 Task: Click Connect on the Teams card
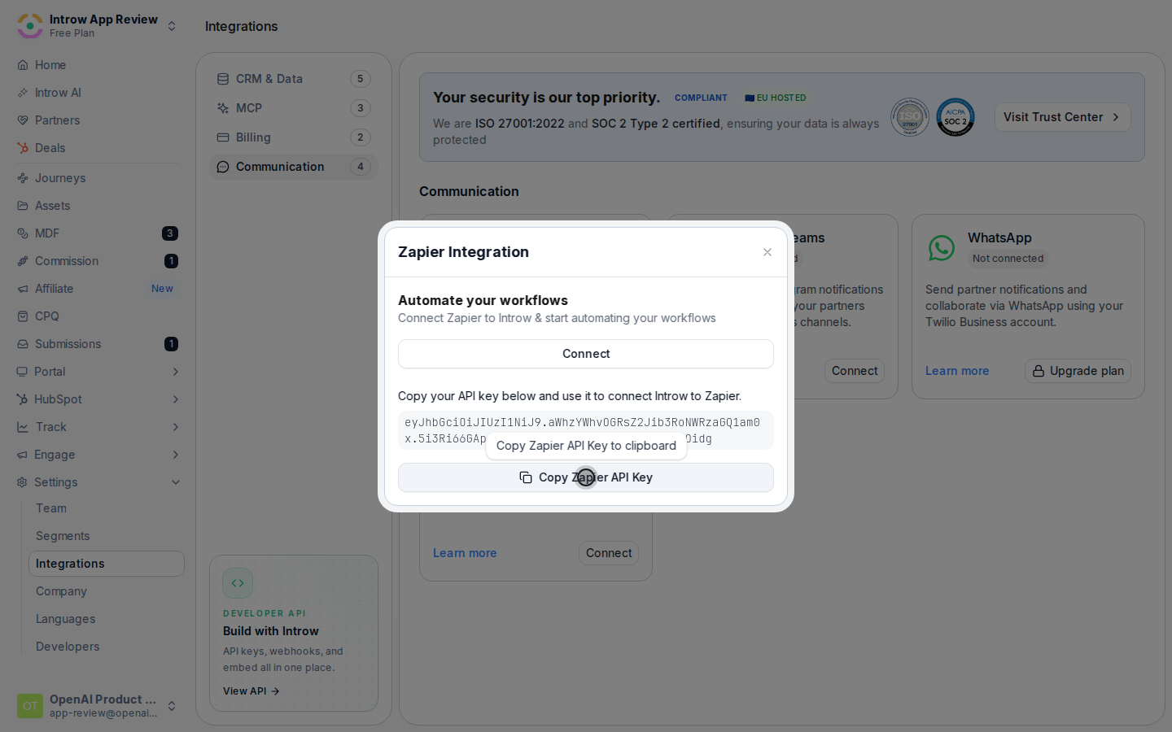(855, 371)
